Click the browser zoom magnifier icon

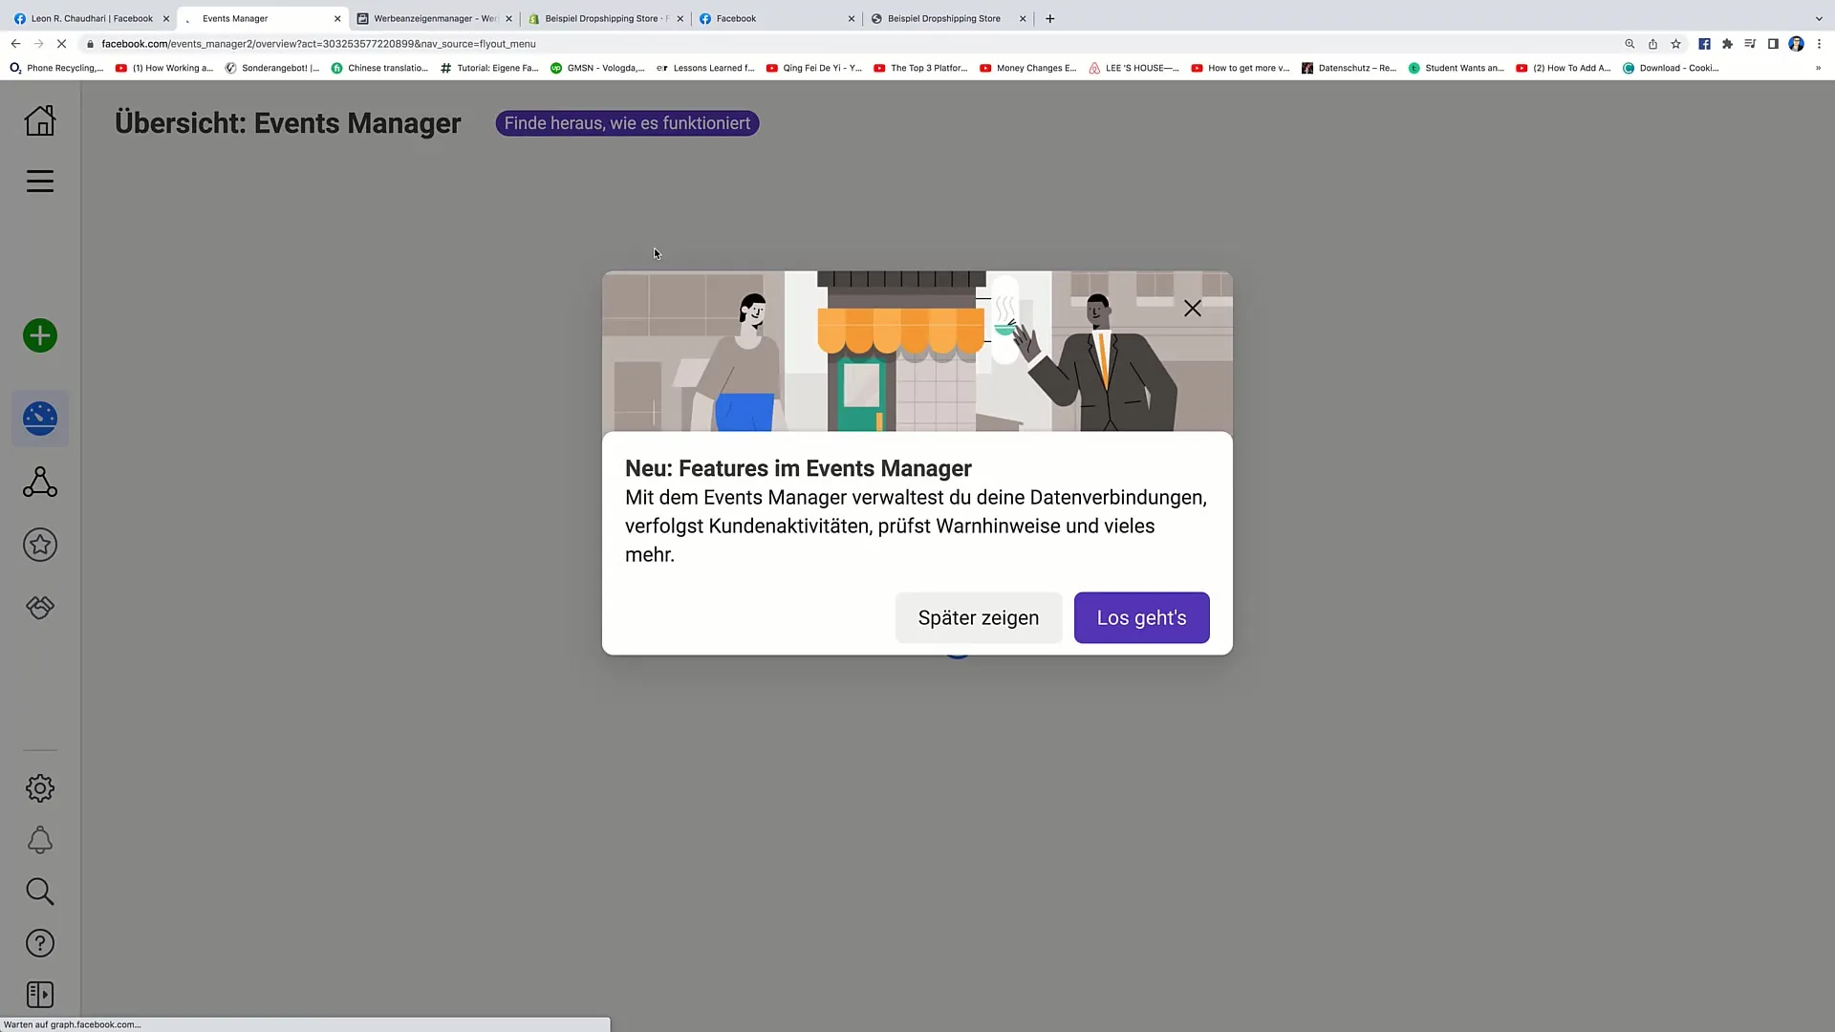pyautogui.click(x=1630, y=44)
